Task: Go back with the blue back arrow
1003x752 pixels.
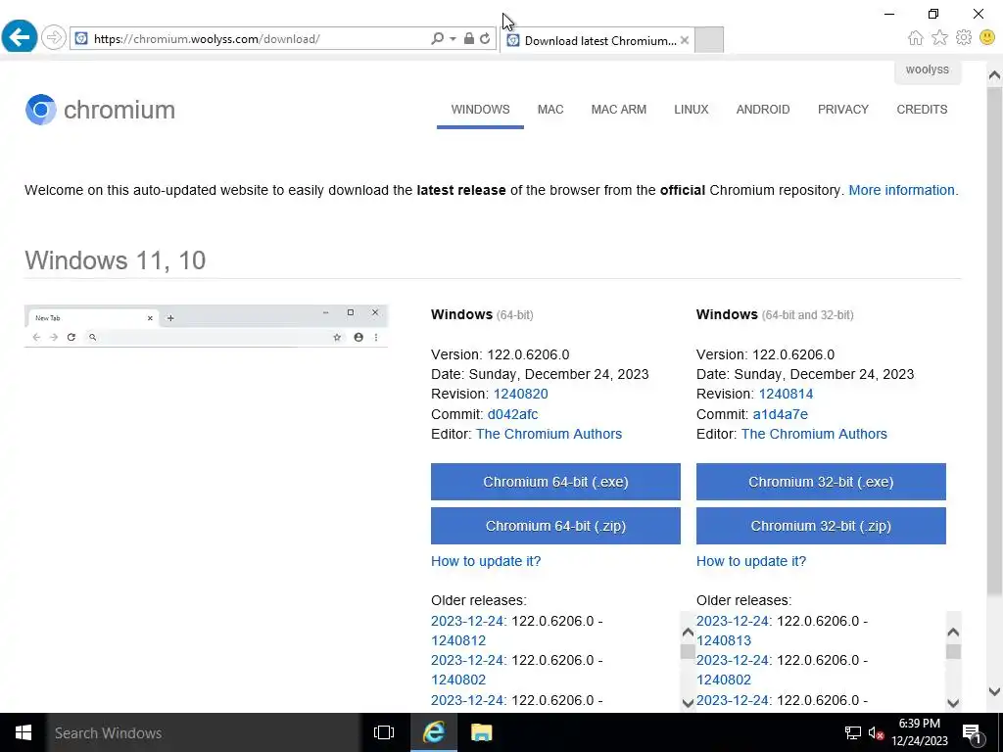Action: click(x=20, y=37)
